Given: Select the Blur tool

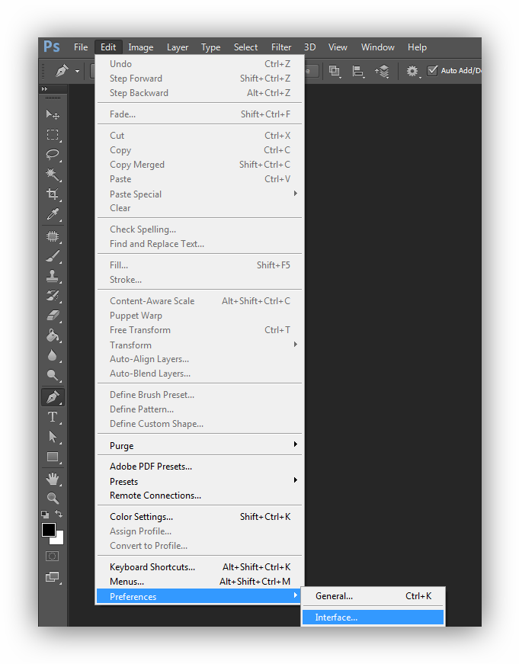Looking at the screenshot, I should 53,355.
